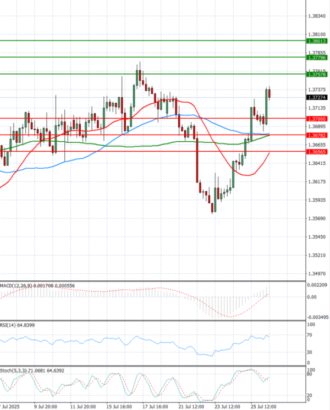The height and width of the screenshot is (410, 330).
Task: Click the 23 Jul 12:00 time axis label
Action: pyautogui.click(x=227, y=407)
